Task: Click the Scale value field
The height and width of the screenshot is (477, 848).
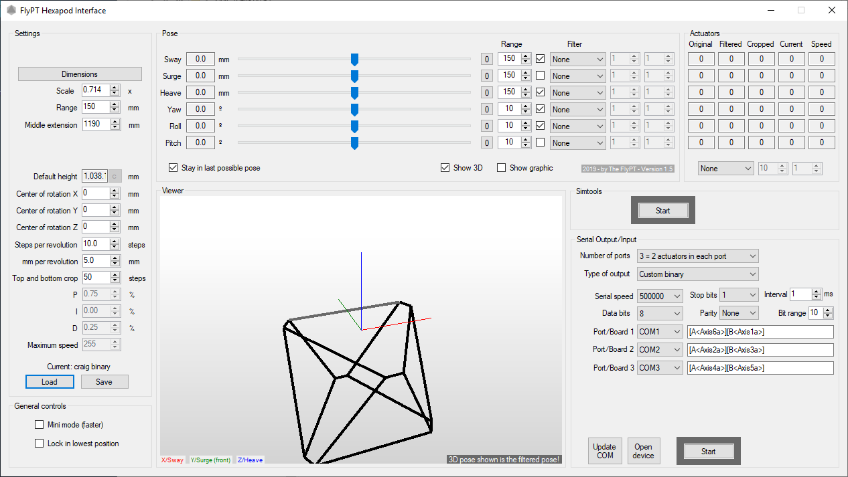Action: click(96, 90)
